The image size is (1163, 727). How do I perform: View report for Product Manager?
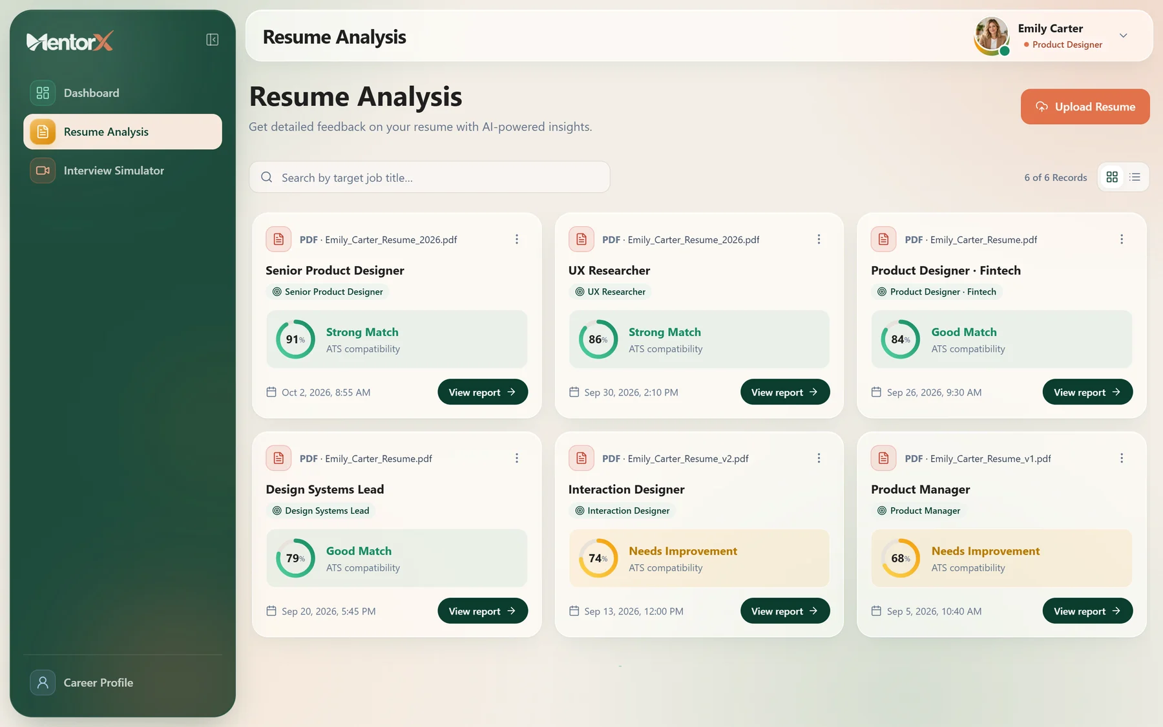[1087, 611]
